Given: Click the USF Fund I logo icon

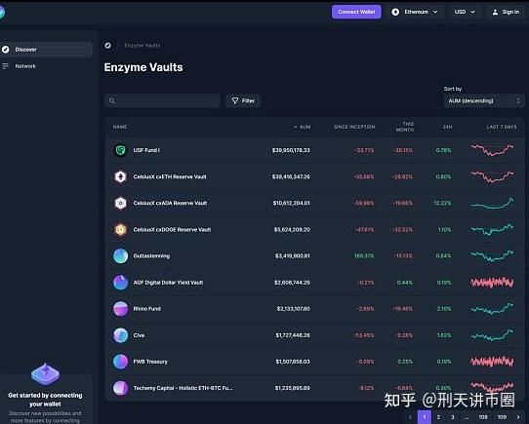Looking at the screenshot, I should tap(120, 150).
